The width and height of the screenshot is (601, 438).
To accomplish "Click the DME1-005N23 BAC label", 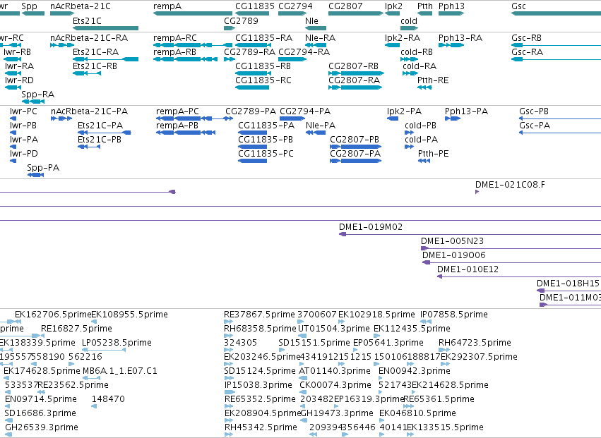I will click(452, 242).
